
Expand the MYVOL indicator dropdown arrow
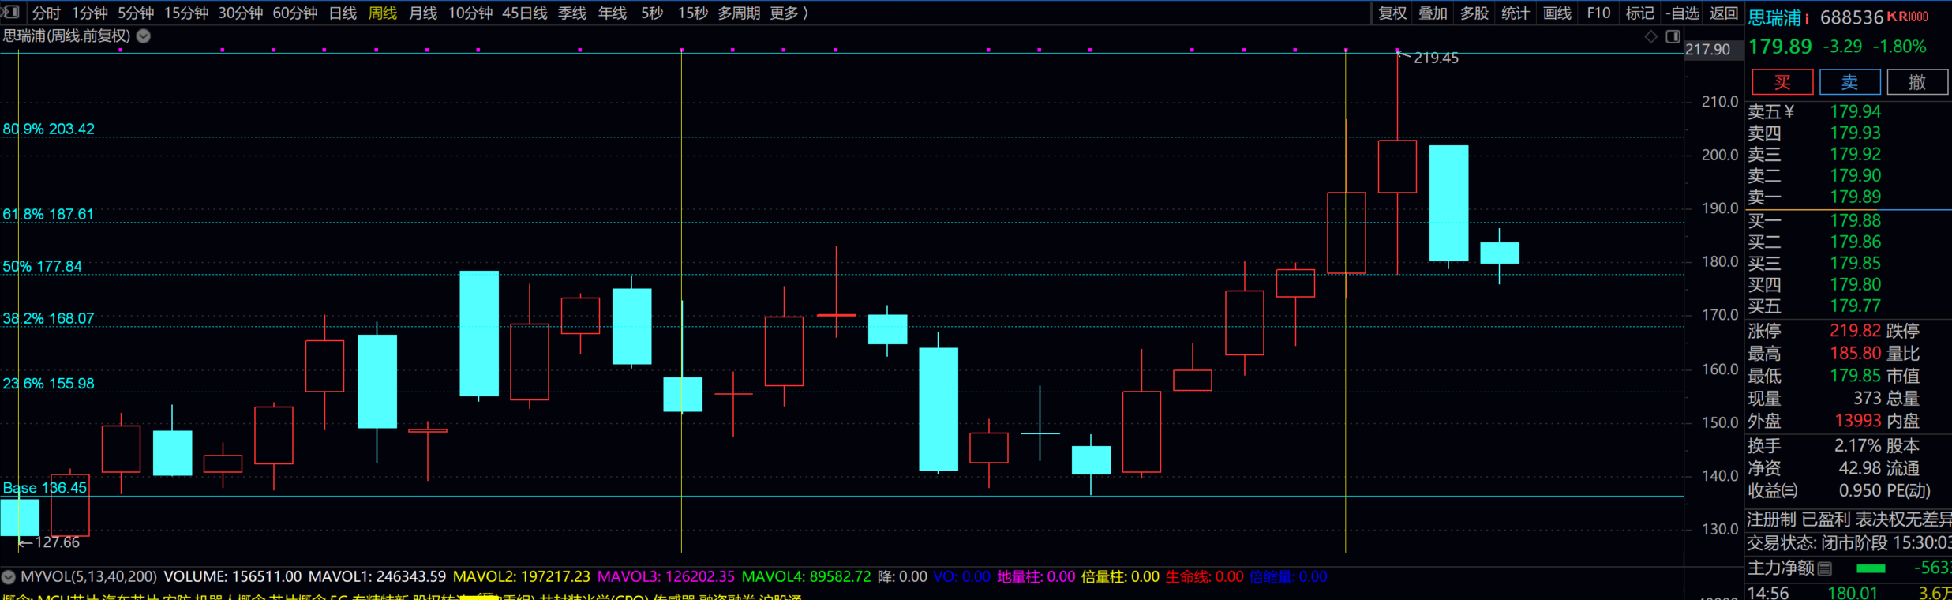[9, 577]
